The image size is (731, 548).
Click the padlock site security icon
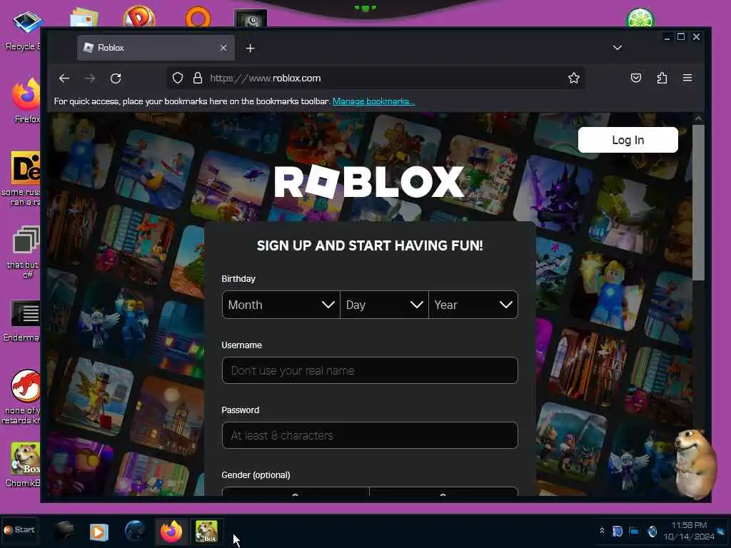coord(198,78)
